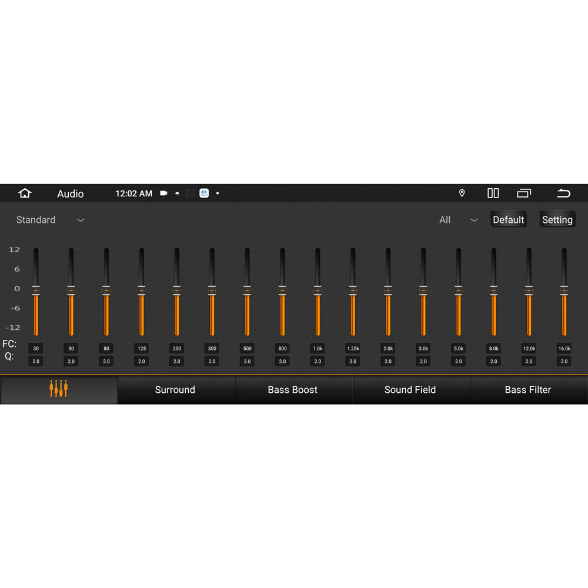
Task: Click the 30 Hz band slider handle
Action: click(x=36, y=289)
